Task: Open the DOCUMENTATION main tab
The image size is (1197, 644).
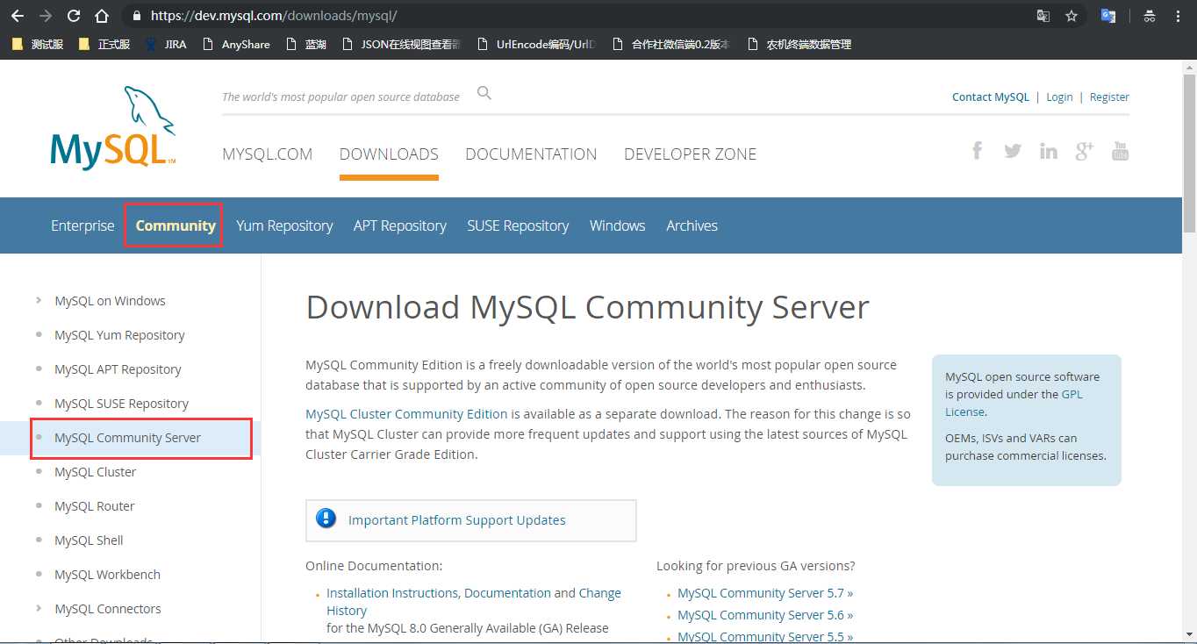Action: coord(531,154)
